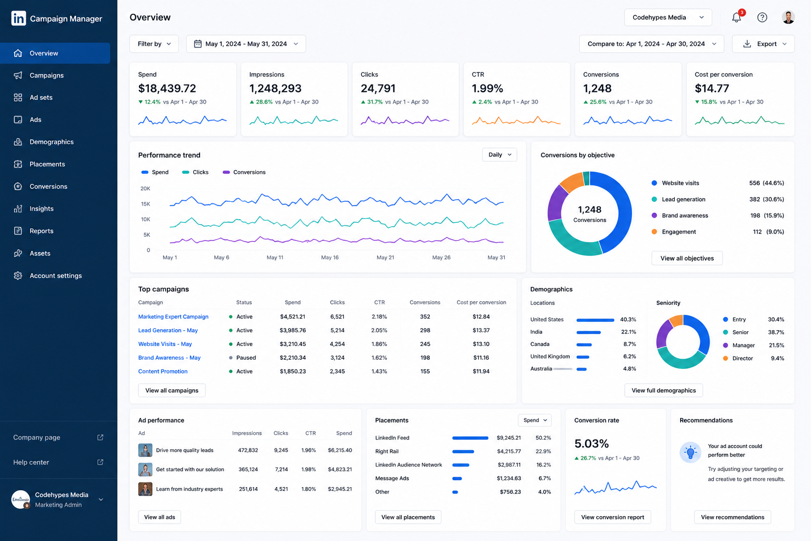Click View conversion report button
Image resolution: width=811 pixels, height=541 pixels.
[612, 517]
